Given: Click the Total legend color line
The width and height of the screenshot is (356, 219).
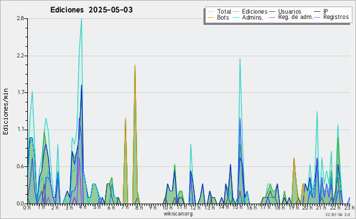Looking at the screenshot, I should pos(211,12).
